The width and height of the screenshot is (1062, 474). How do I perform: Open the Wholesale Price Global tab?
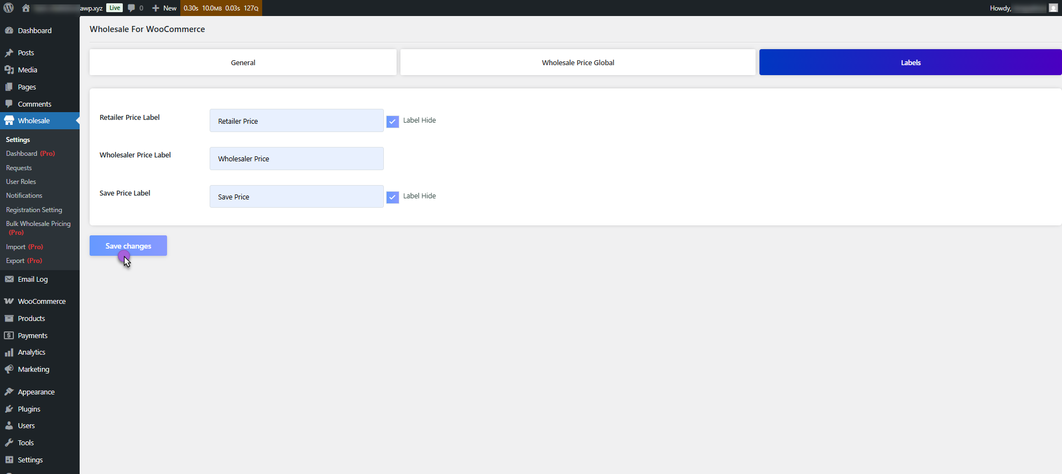[578, 62]
